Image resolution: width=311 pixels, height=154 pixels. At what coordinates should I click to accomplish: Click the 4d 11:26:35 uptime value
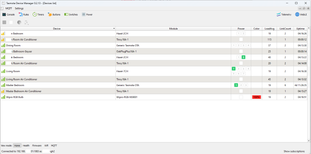[300, 85]
